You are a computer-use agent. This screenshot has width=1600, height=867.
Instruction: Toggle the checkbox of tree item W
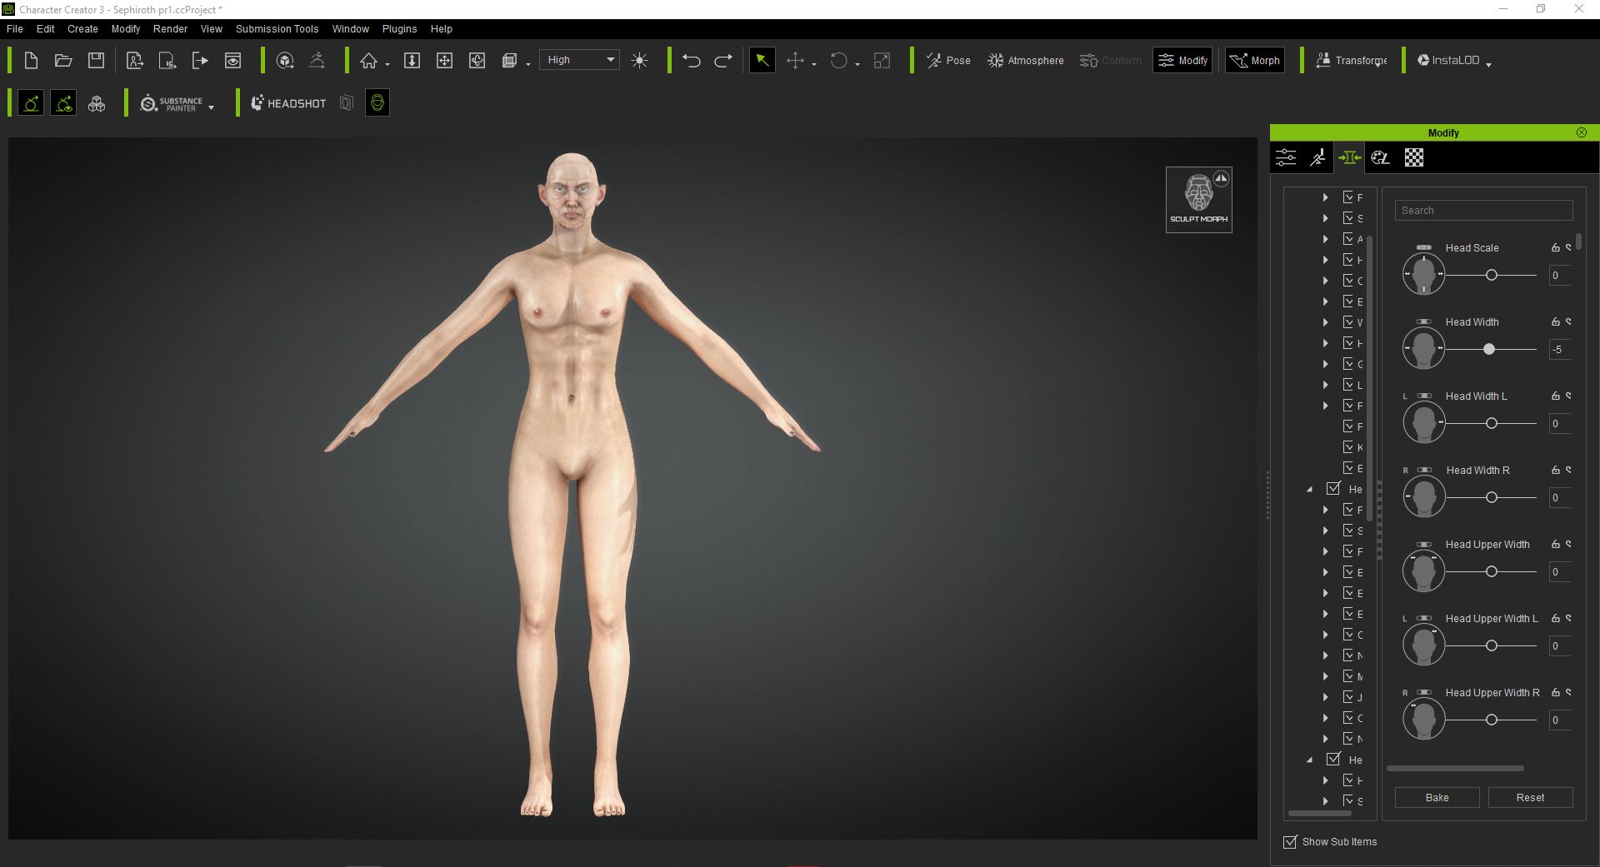tap(1348, 322)
